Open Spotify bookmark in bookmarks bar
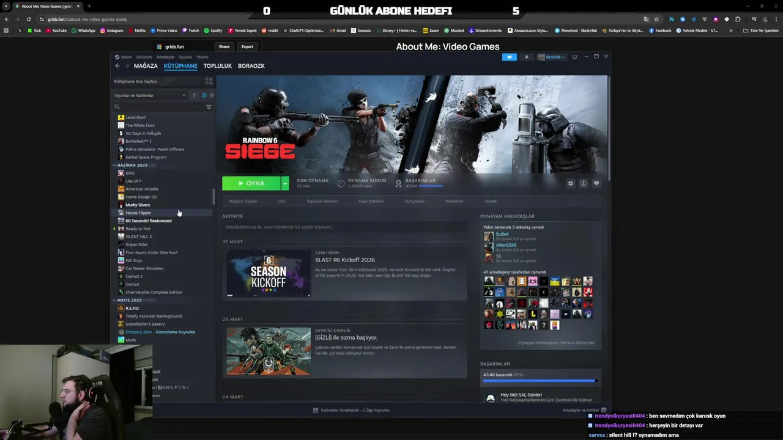Viewport: 783px width, 440px height. pyautogui.click(x=213, y=30)
